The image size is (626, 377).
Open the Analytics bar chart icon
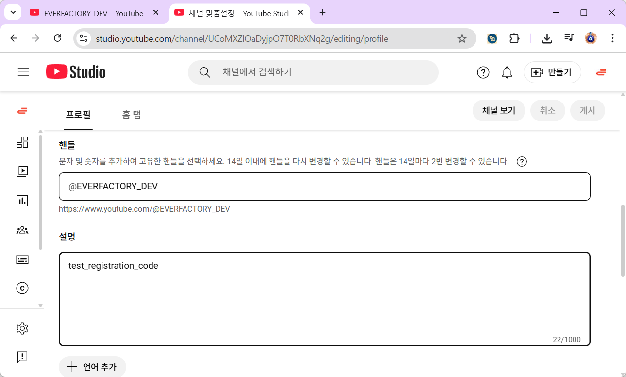(x=22, y=201)
